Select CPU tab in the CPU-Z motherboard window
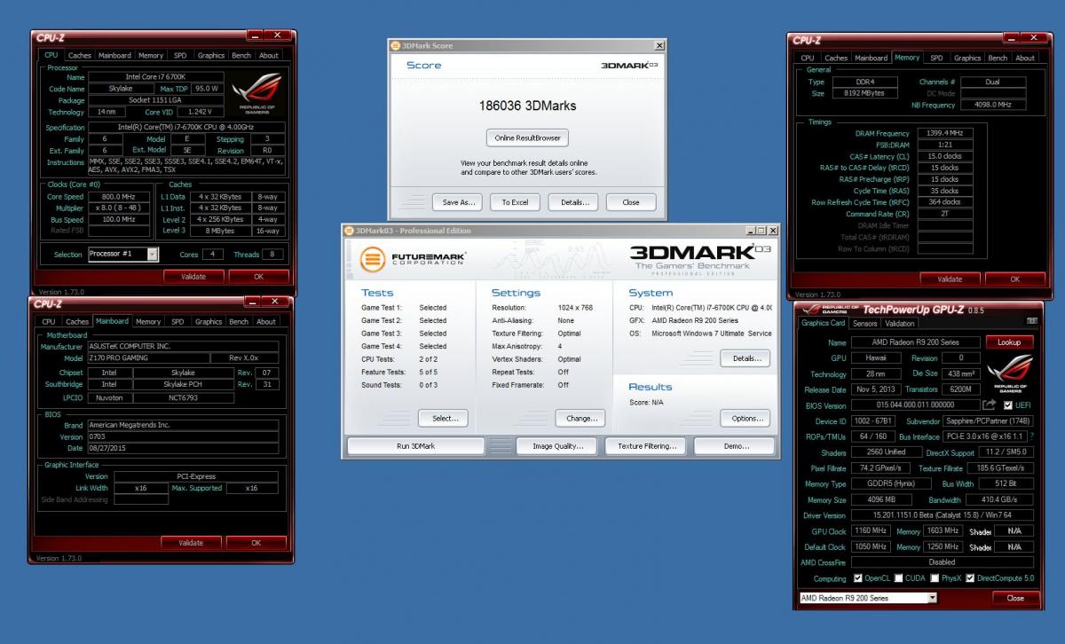 click(x=48, y=322)
